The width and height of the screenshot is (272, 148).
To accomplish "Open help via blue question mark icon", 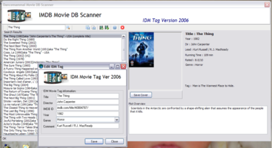I will pos(115,27).
